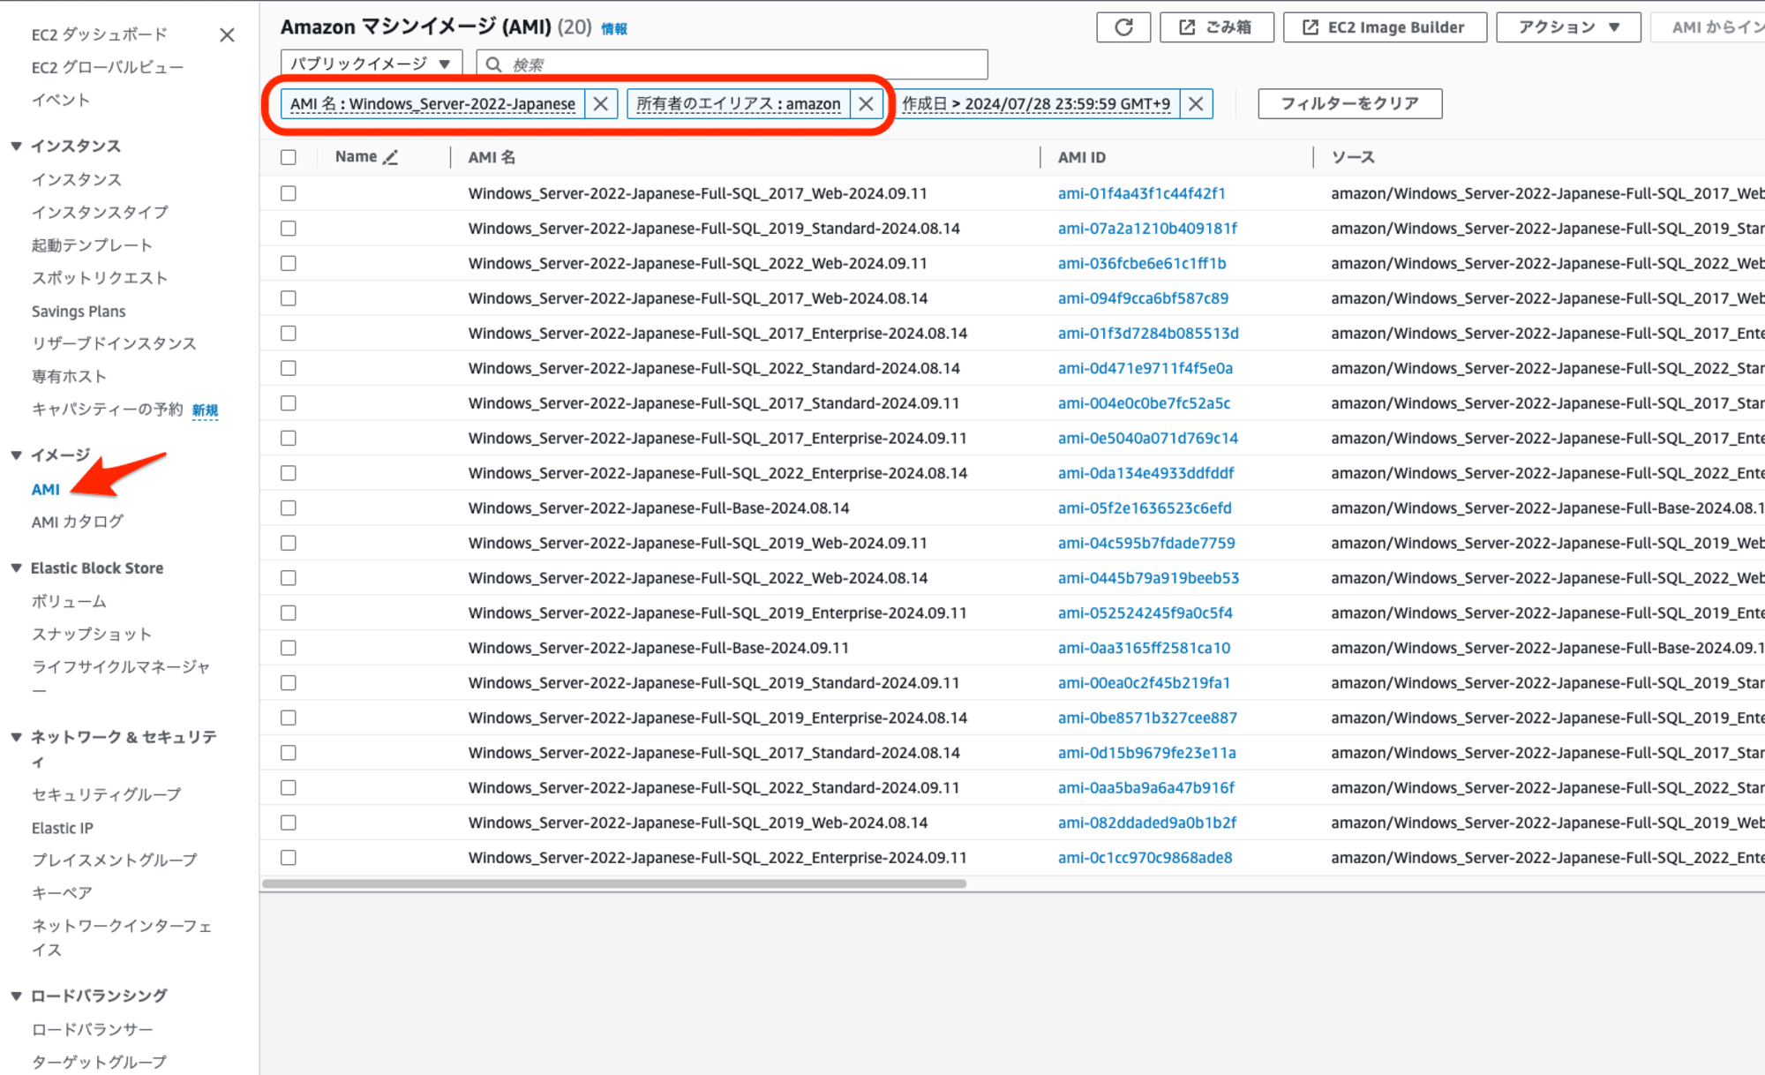Click the Name column edit pencil icon
This screenshot has height=1075, width=1765.
click(391, 157)
